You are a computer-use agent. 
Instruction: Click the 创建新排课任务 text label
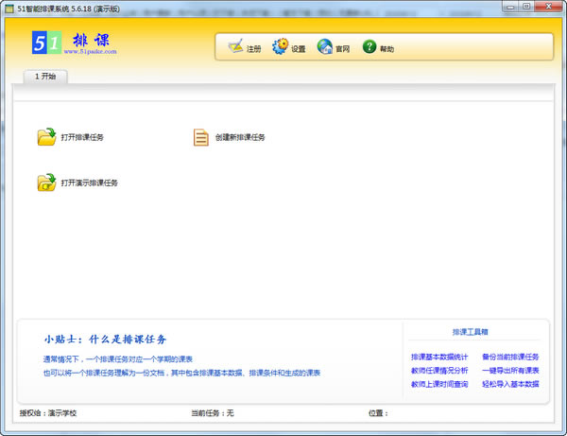pyautogui.click(x=240, y=138)
